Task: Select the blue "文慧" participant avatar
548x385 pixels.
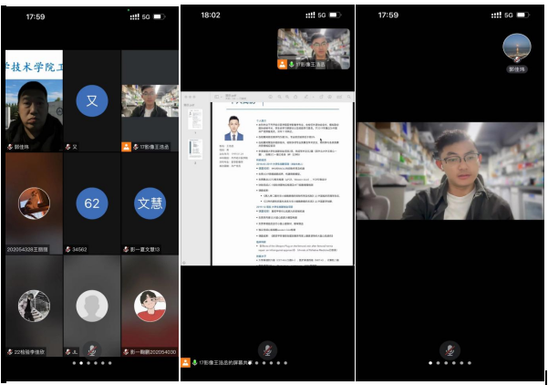Action: pos(150,203)
